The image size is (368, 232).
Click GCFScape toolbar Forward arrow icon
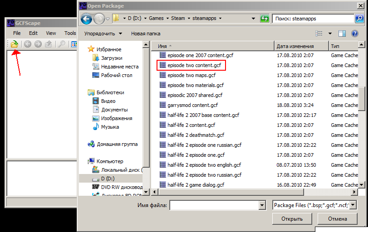[x=38, y=44]
